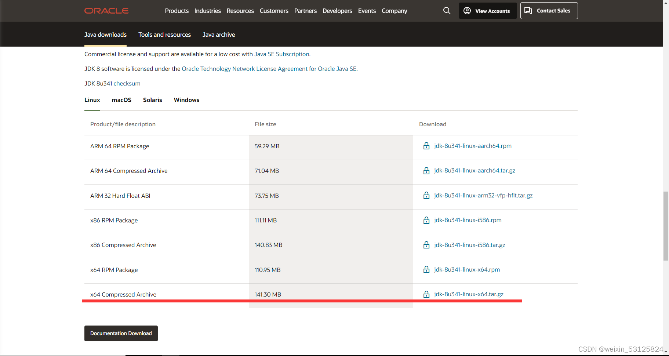Click the scrollbar down arrow
The image size is (669, 356).
point(666,352)
